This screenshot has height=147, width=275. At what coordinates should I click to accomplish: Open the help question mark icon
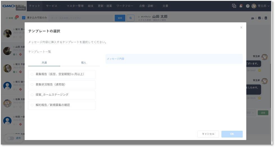[x=247, y=6]
